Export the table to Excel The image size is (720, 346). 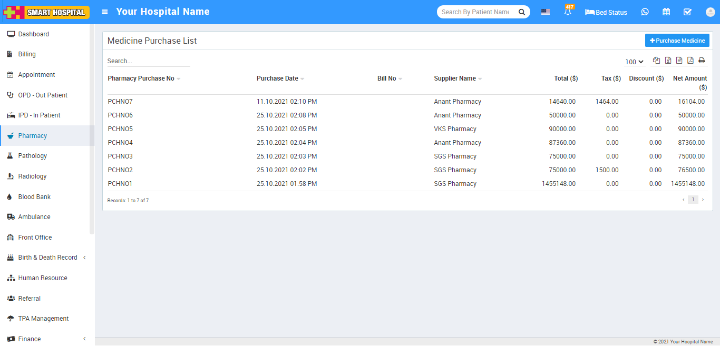tap(668, 61)
